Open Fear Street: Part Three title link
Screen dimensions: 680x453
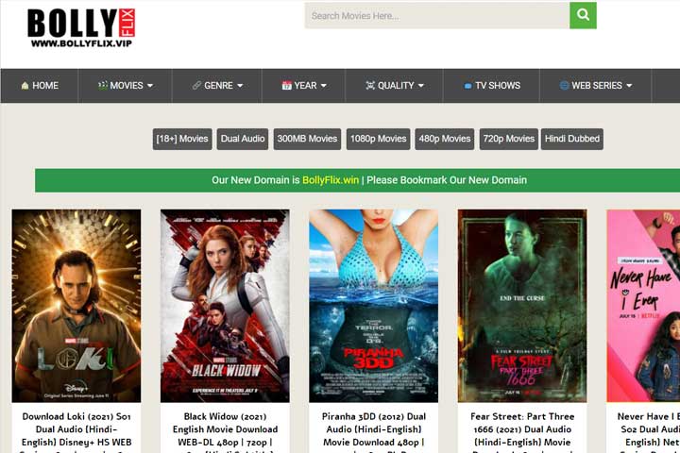pyautogui.click(x=522, y=431)
